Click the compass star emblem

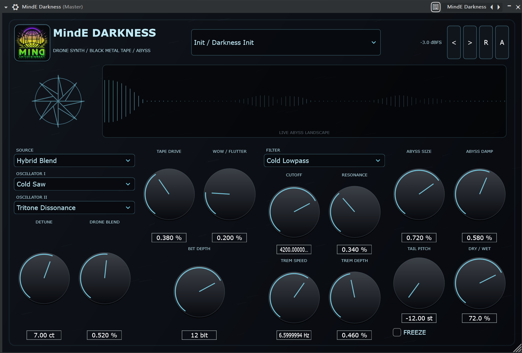(58, 101)
